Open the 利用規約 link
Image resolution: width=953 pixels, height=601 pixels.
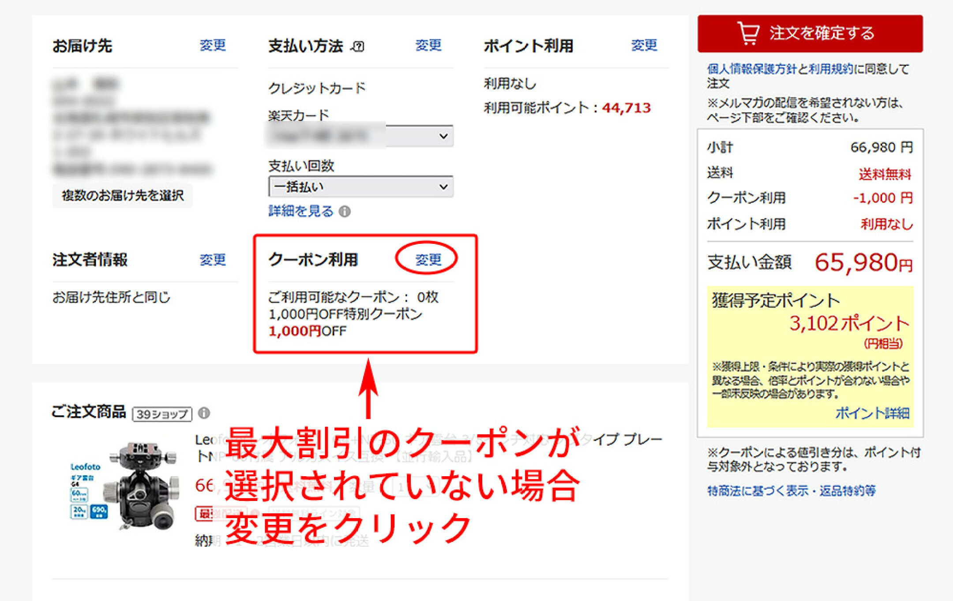831,69
